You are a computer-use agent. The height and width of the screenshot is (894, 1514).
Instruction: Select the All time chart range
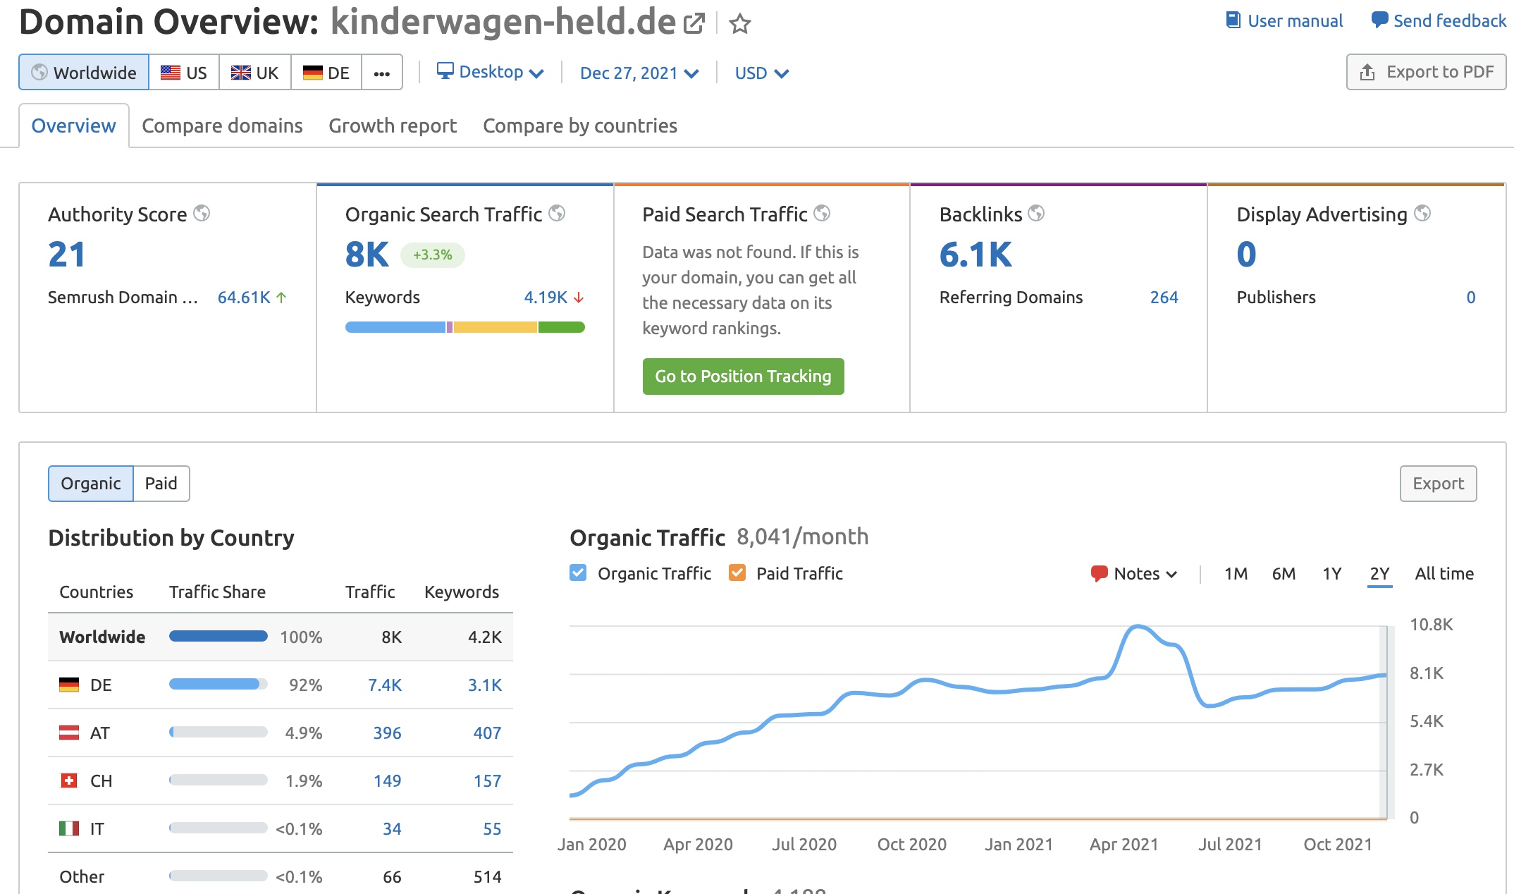[x=1444, y=574]
